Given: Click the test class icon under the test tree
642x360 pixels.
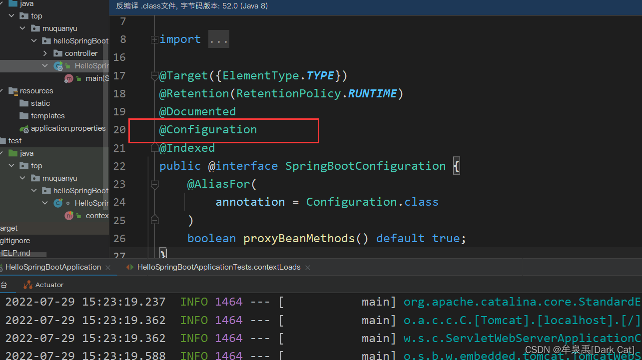Looking at the screenshot, I should (58, 203).
